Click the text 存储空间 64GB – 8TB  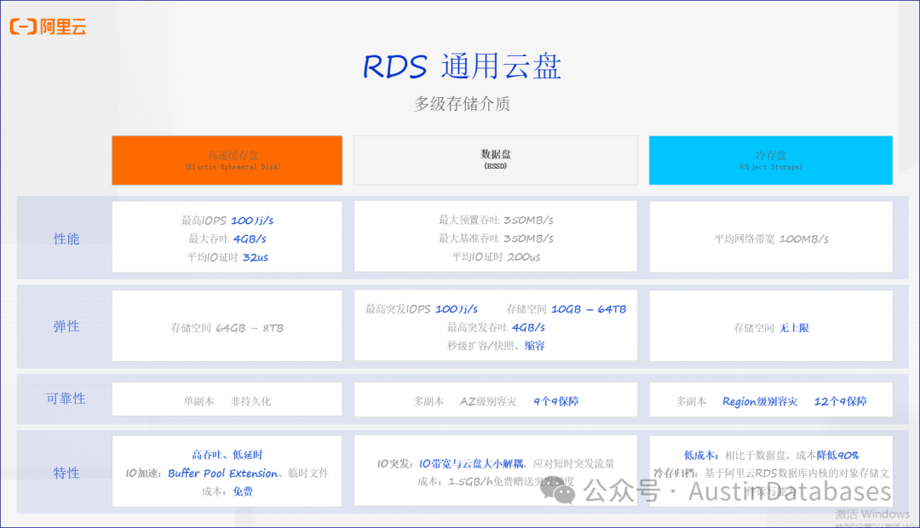[227, 328]
